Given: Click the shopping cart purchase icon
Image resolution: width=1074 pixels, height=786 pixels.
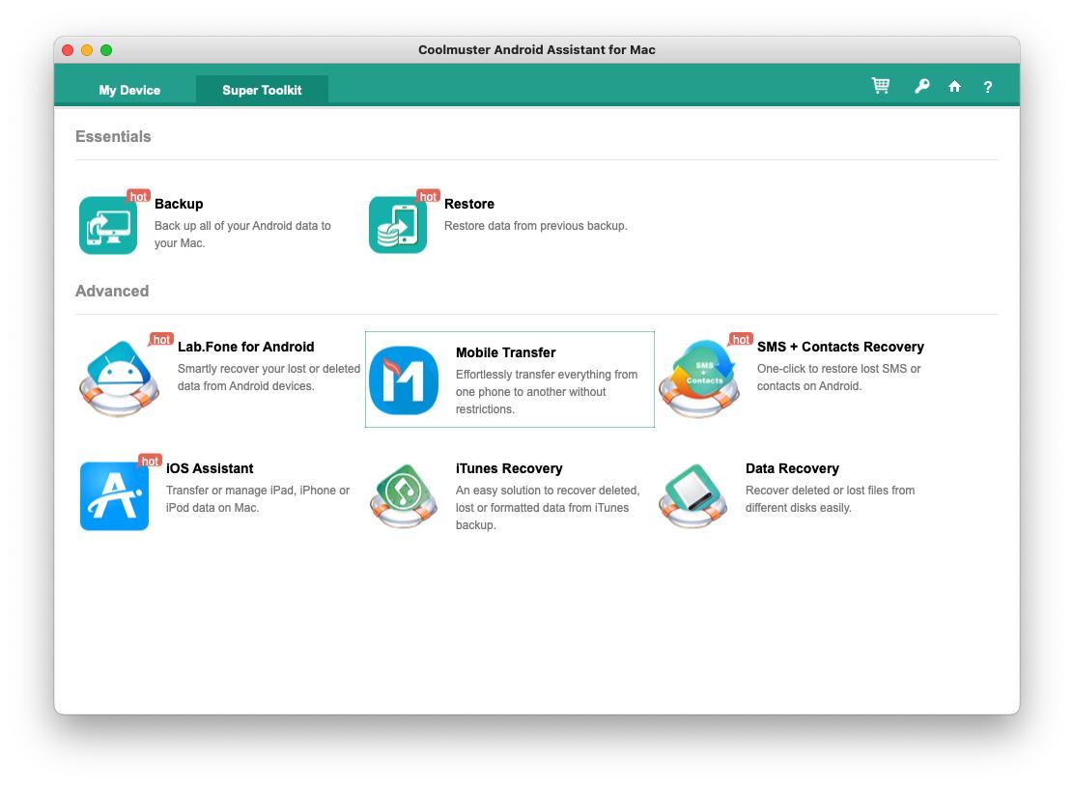Looking at the screenshot, I should tap(881, 86).
